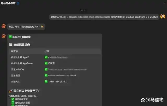
Task: Click the '封面尺寸' row label
Action: click(x=16, y=82)
